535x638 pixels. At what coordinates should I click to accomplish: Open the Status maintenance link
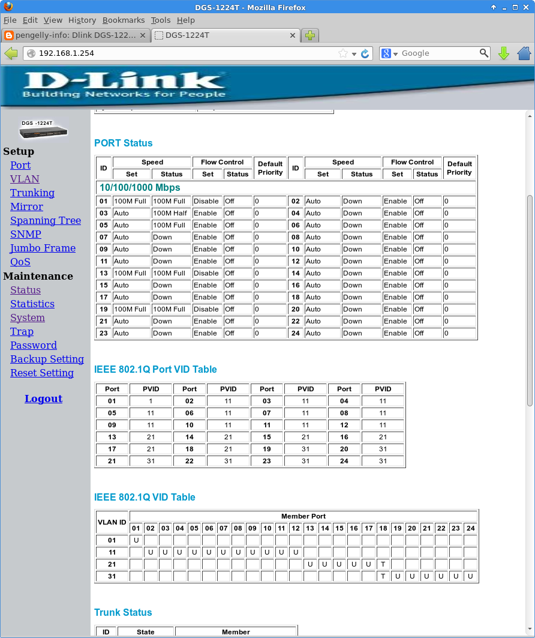pos(25,290)
